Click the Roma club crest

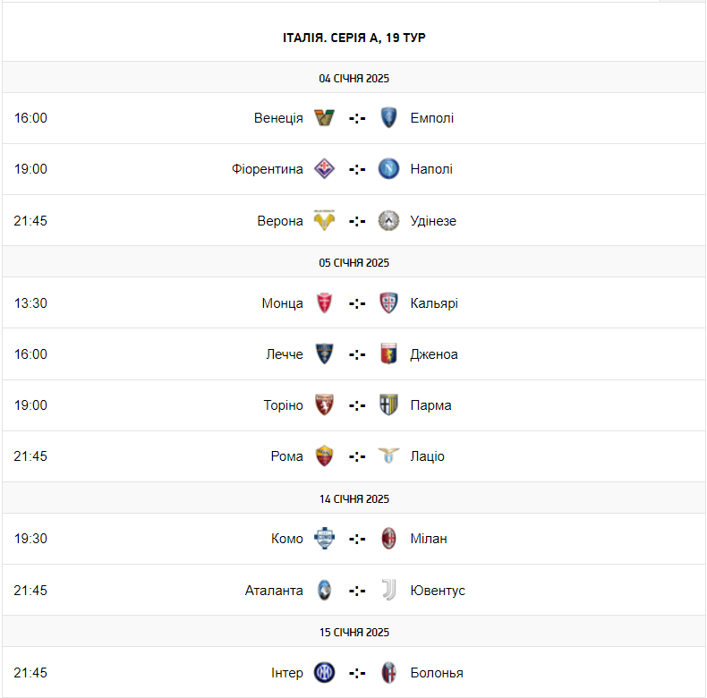[325, 456]
